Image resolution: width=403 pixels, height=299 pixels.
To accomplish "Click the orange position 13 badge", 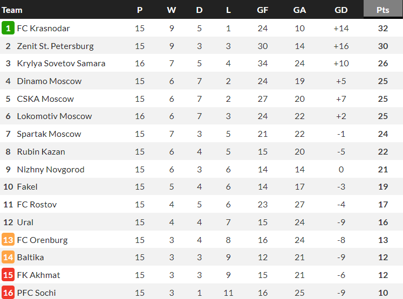I will [x=8, y=240].
